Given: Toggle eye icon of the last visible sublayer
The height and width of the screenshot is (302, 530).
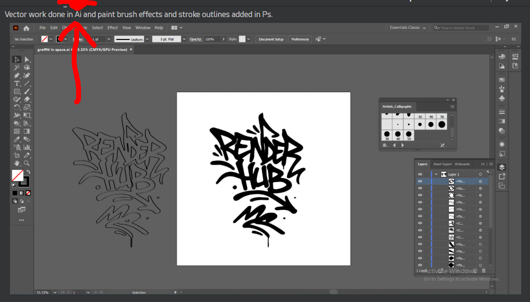Looking at the screenshot, I should tap(420, 265).
